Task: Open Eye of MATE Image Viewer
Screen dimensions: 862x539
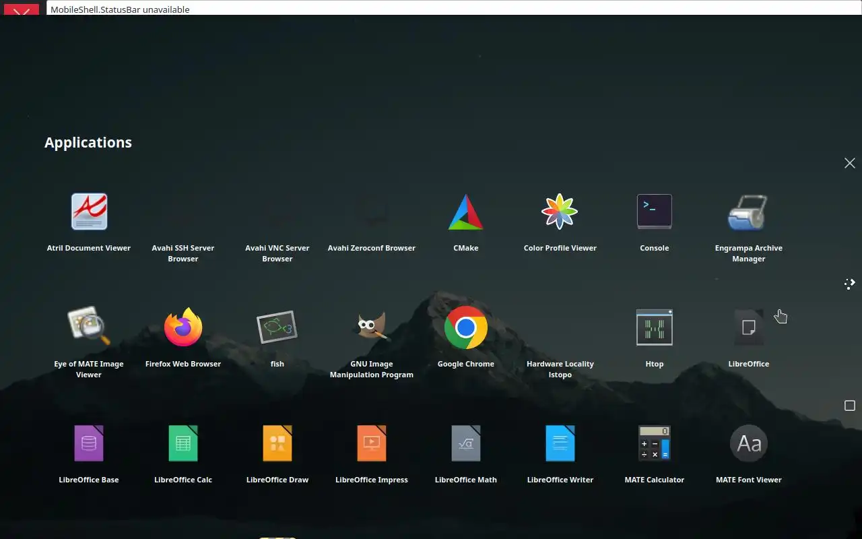Action: coord(89,327)
